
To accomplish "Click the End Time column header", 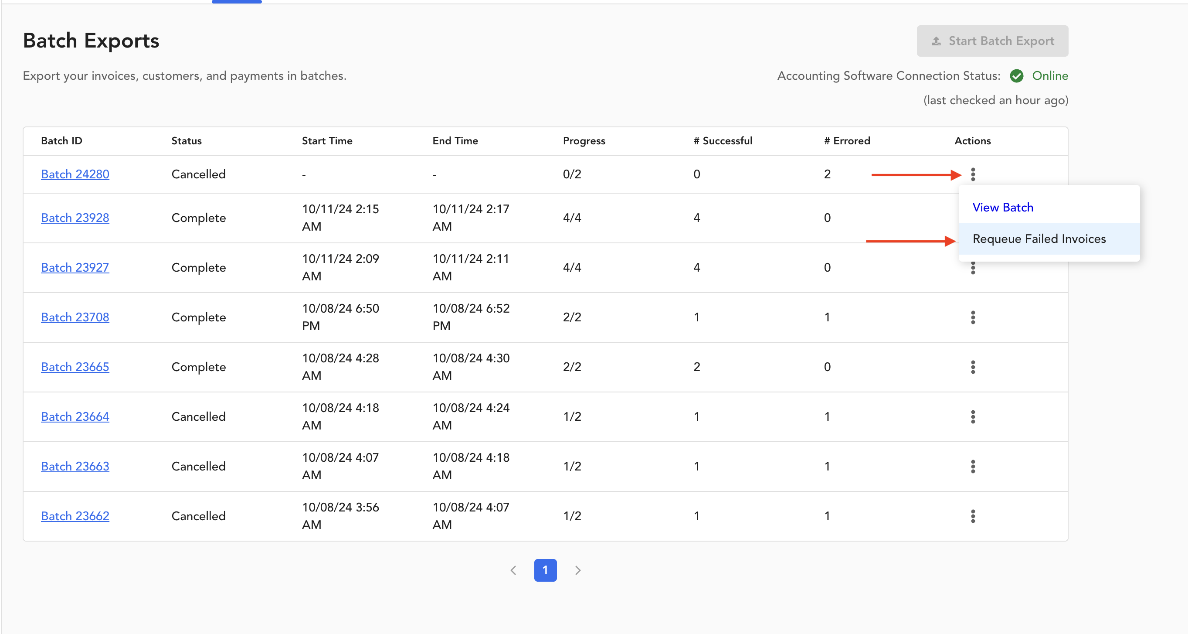I will click(x=455, y=141).
